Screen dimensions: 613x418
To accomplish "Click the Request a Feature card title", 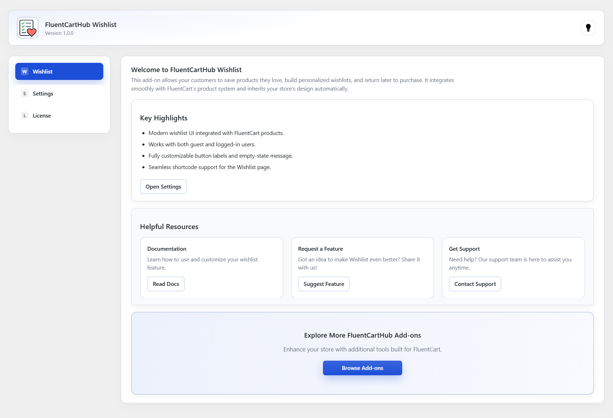I will pos(321,249).
